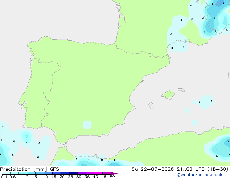Click the "Precipitation [mm] GFS" title
Viewport: 230px width, 178px height.
point(29,169)
